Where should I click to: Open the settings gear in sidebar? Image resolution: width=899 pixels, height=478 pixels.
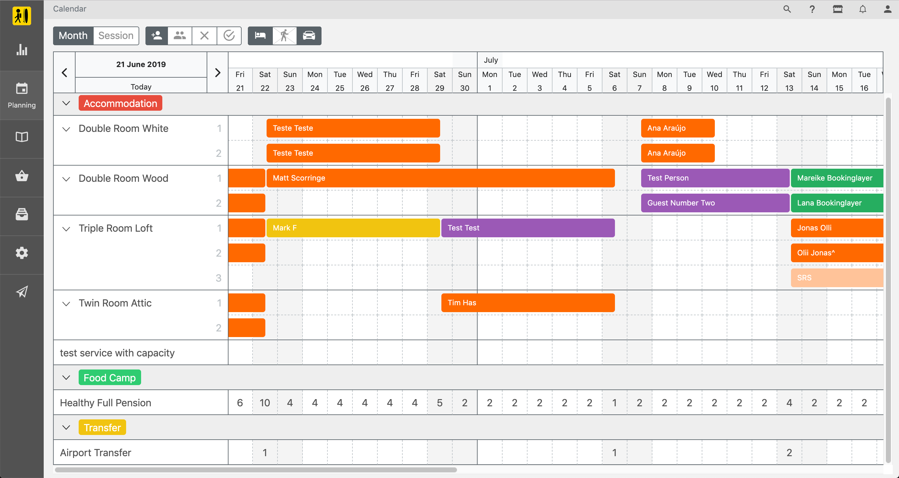tap(22, 253)
